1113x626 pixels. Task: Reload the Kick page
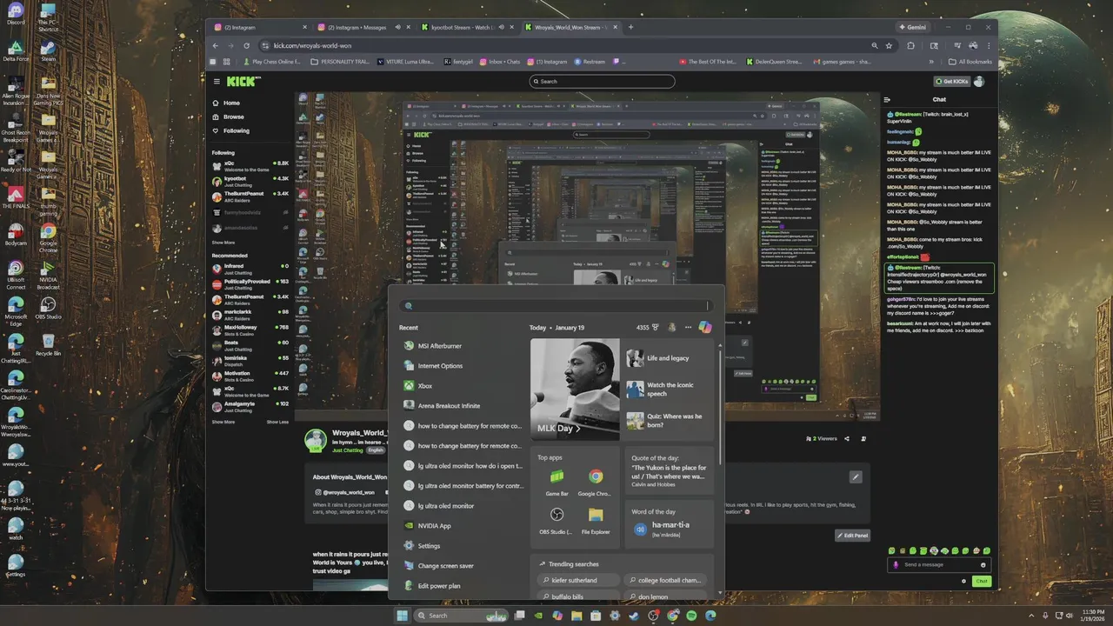tap(246, 45)
